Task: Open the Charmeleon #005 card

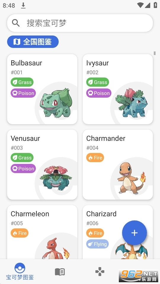Action: (42, 232)
